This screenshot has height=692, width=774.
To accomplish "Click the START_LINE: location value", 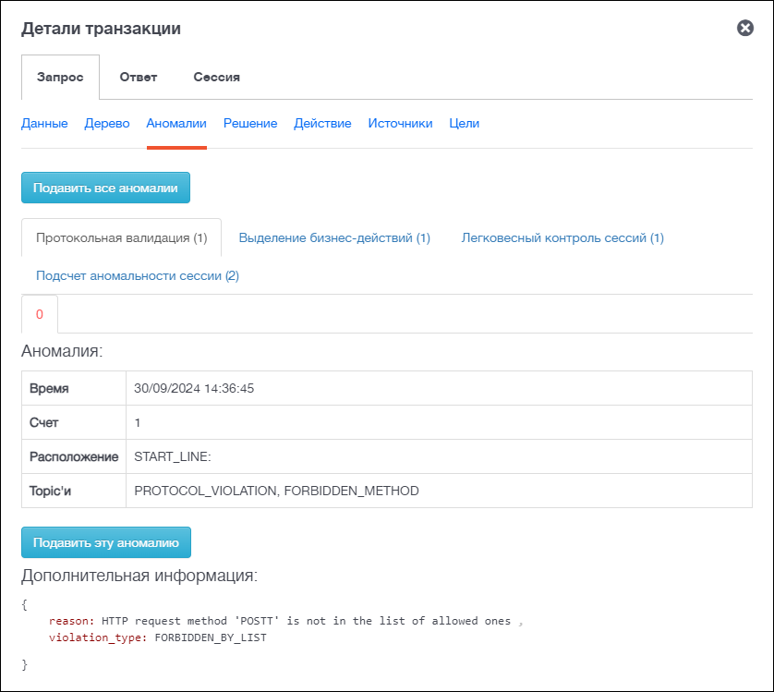I will pyautogui.click(x=173, y=457).
